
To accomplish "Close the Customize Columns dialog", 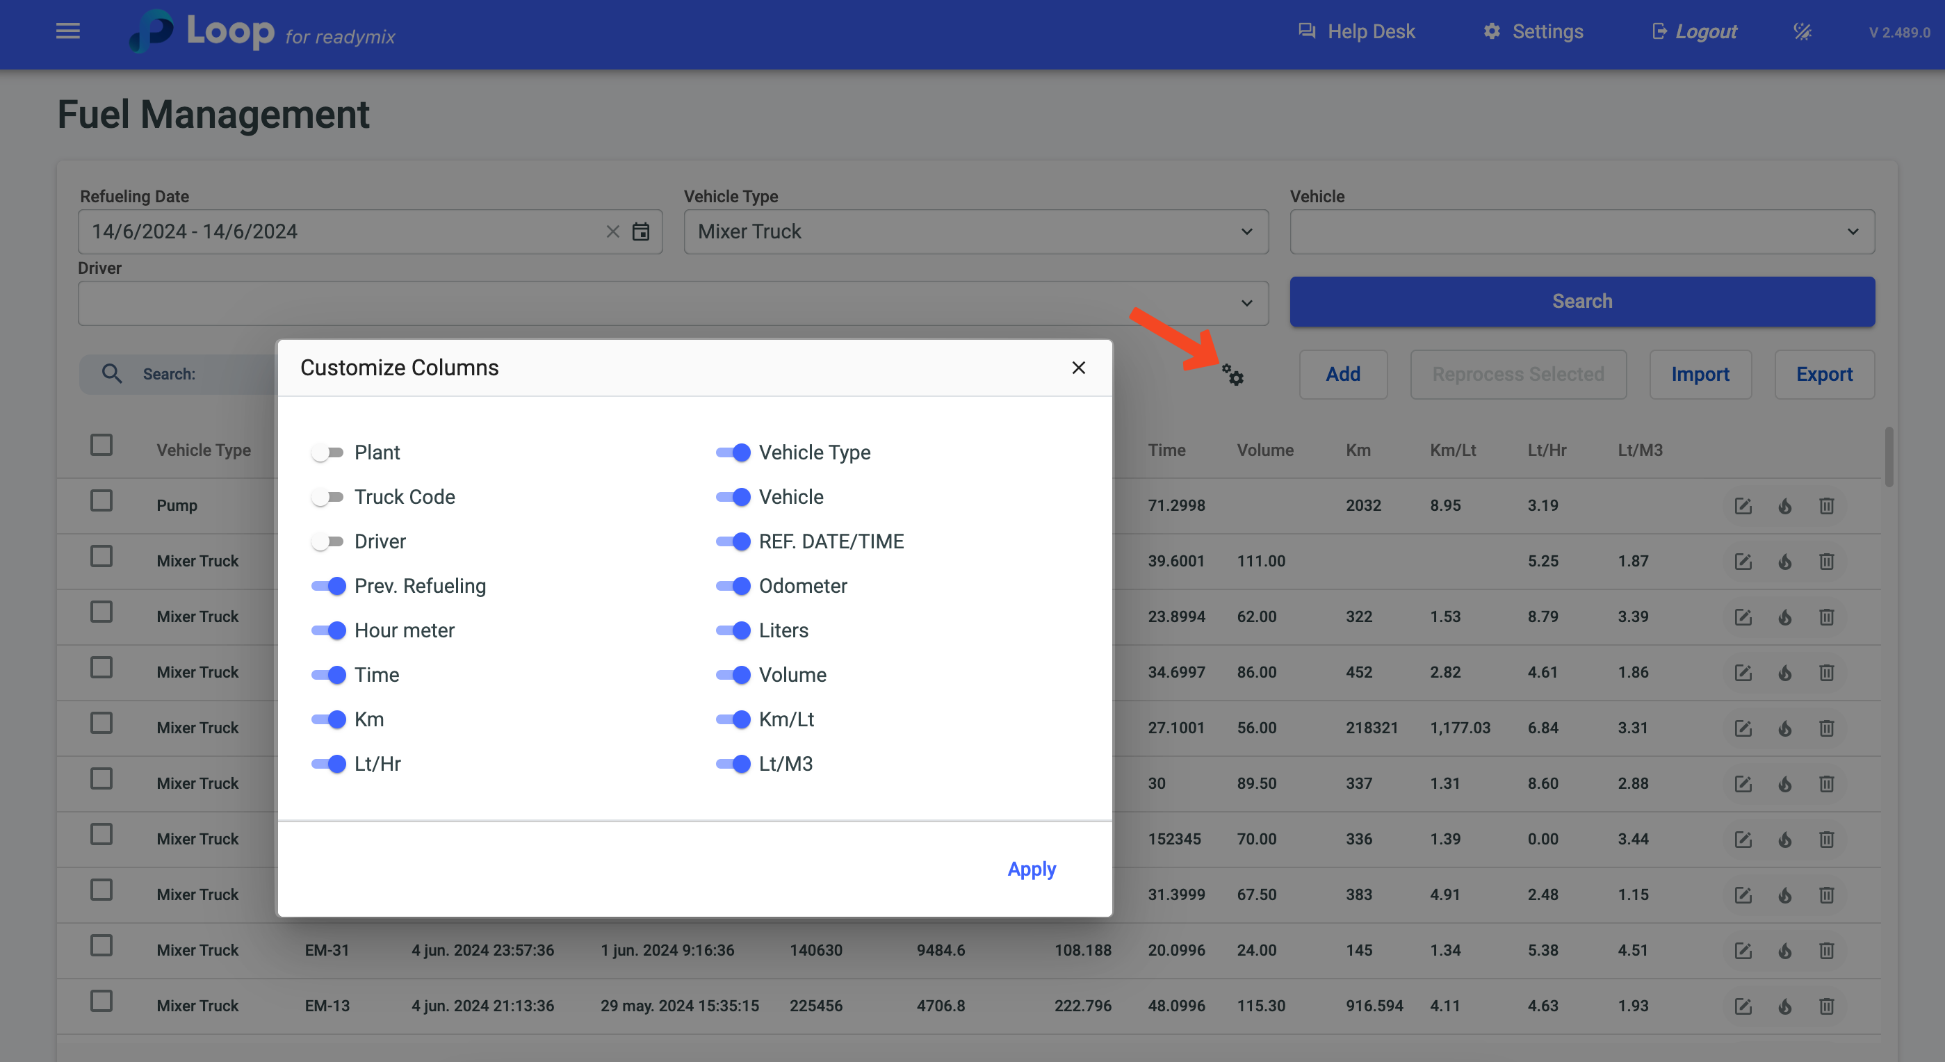I will point(1078,368).
